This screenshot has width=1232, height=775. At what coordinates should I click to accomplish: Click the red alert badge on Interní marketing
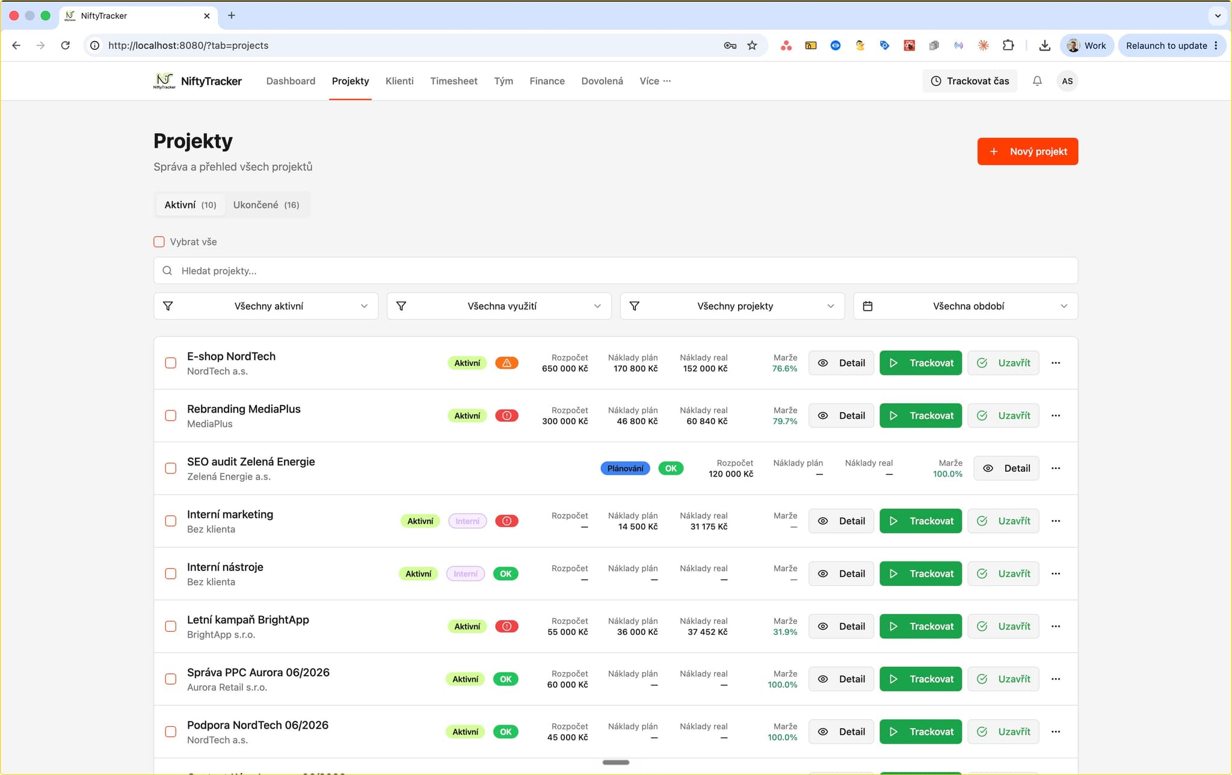pos(507,521)
